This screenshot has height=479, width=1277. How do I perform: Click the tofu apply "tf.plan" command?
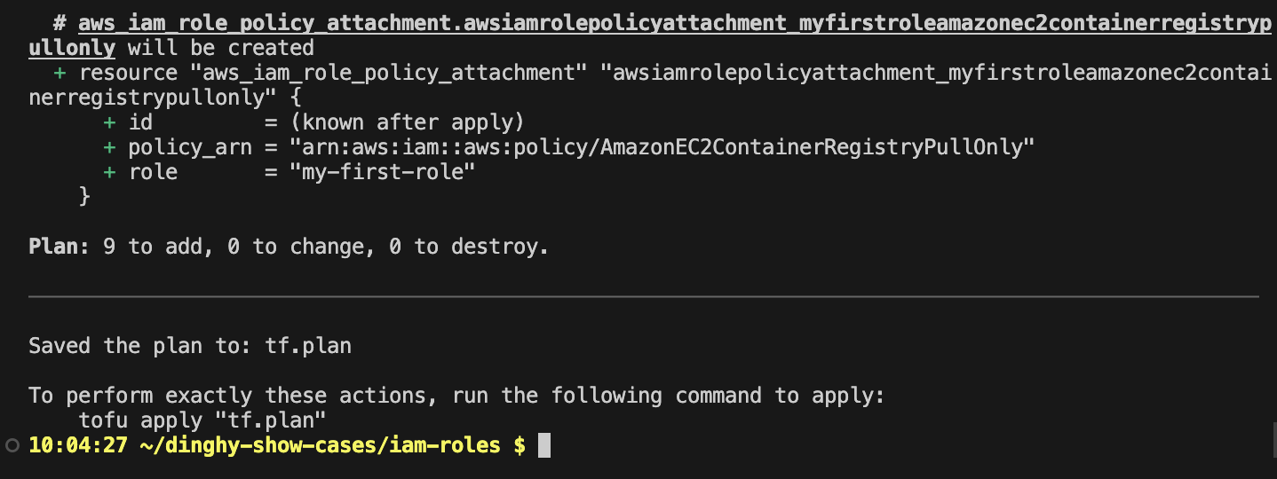pyautogui.click(x=203, y=420)
